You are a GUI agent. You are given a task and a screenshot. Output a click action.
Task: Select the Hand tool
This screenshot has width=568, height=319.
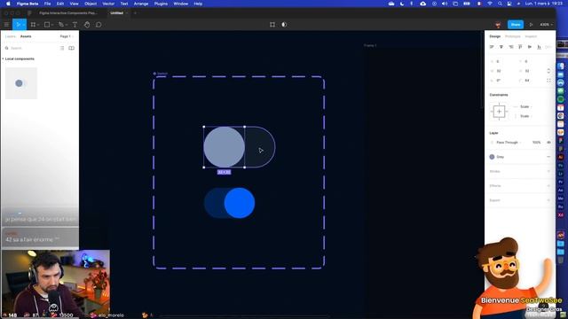click(x=87, y=25)
